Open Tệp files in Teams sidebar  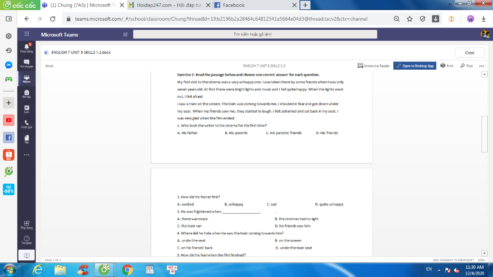27,139
